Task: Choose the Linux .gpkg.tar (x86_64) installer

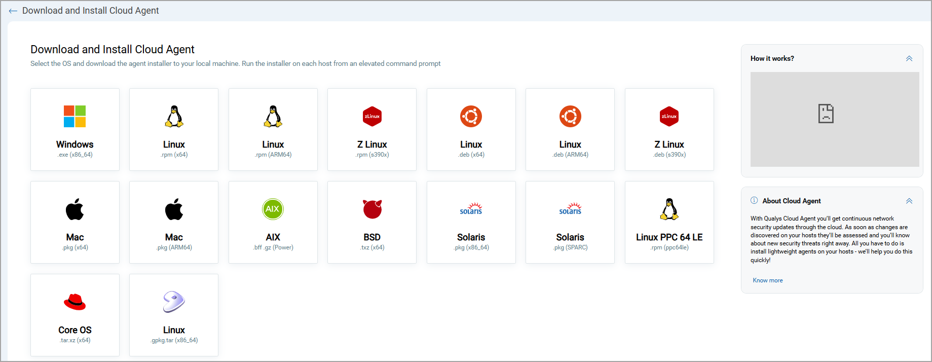Action: [174, 315]
